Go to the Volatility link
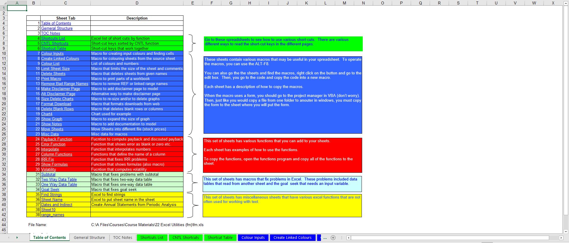The image size is (569, 243). pos(49,170)
